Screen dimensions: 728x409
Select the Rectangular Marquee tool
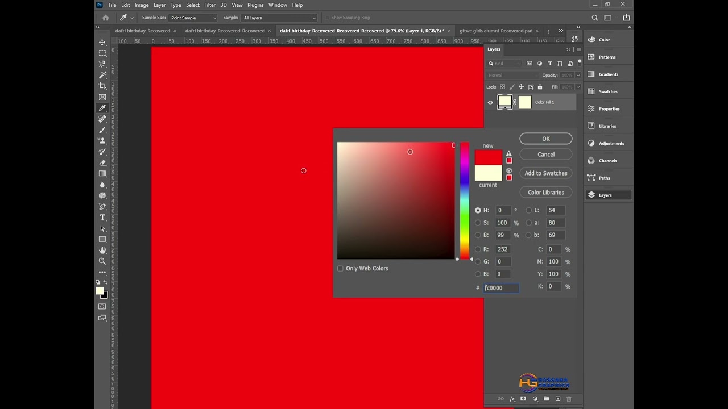(102, 53)
